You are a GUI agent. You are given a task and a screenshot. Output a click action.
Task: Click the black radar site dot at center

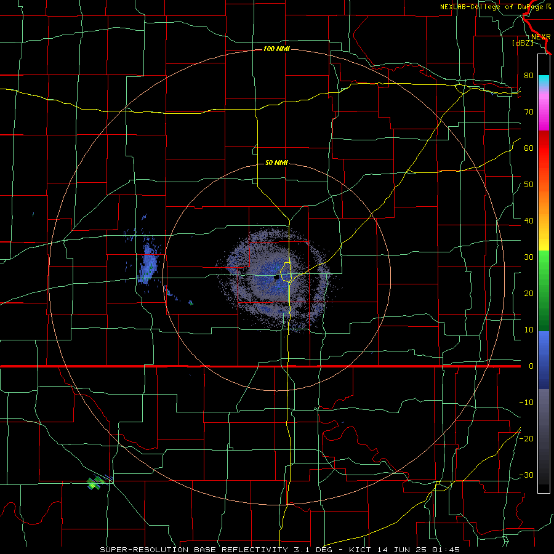point(276,278)
